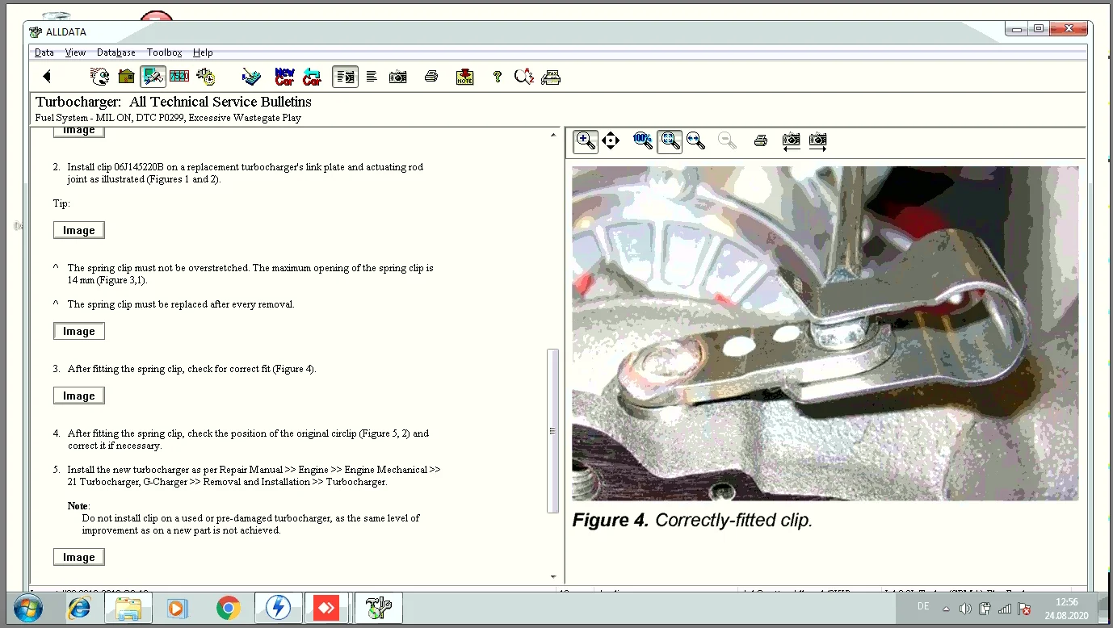Click the 100% zoom magnifier icon
Image resolution: width=1113 pixels, height=628 pixels.
643,141
